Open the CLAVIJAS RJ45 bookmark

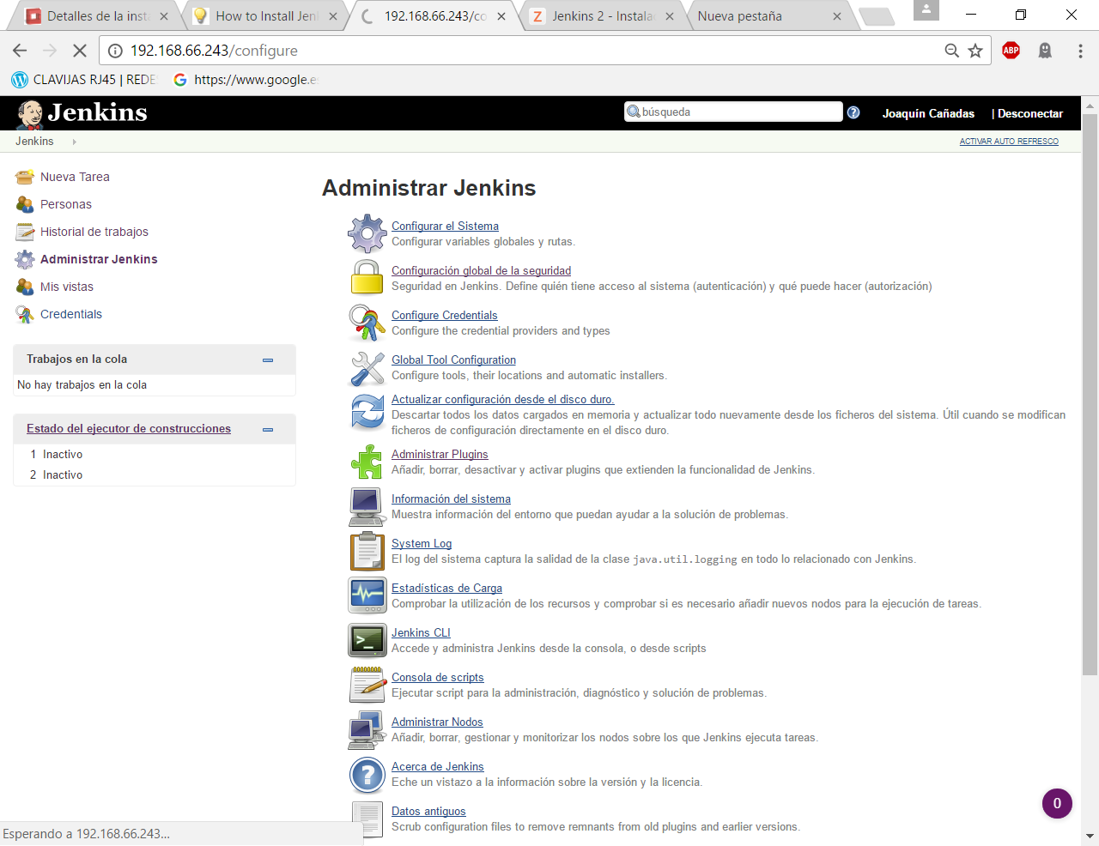(83, 79)
